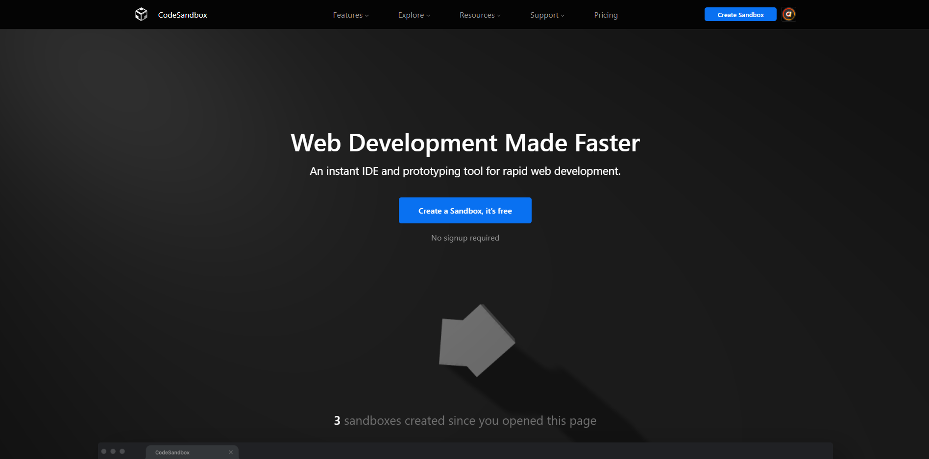Image resolution: width=929 pixels, height=459 pixels.
Task: Click the first window dot in preview
Action: pyautogui.click(x=104, y=451)
